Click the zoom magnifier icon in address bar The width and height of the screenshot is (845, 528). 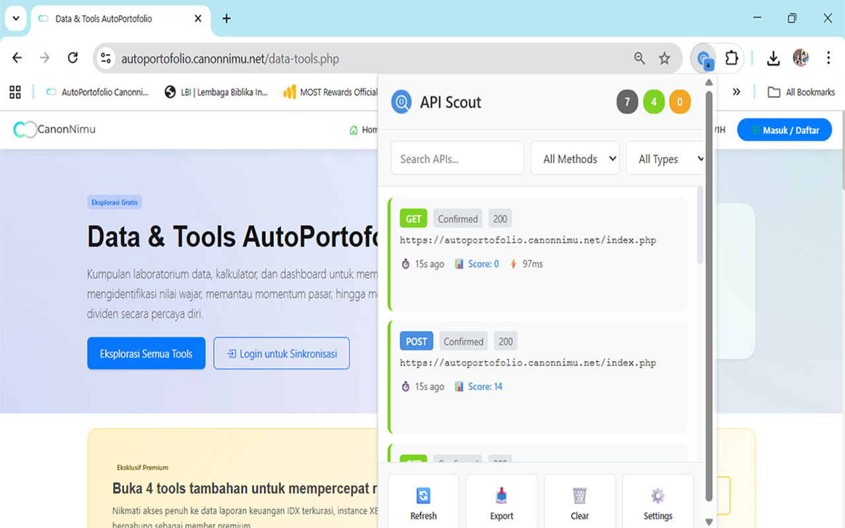tap(640, 59)
